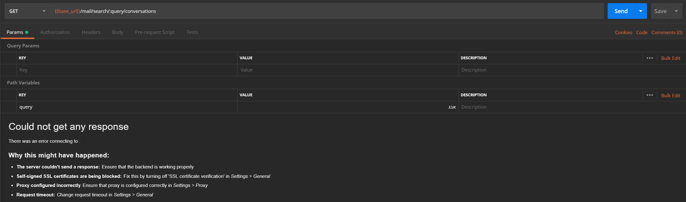
Task: Expand the HTTP method dropdown arrow
Action: 44,11
